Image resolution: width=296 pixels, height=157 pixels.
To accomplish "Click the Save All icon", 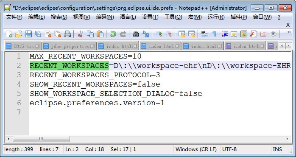I will (38, 34).
